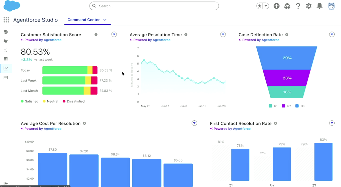This screenshot has width=341, height=187.
Task: Open the Customer Satisfaction Score card dropdown
Action: (x=114, y=34)
